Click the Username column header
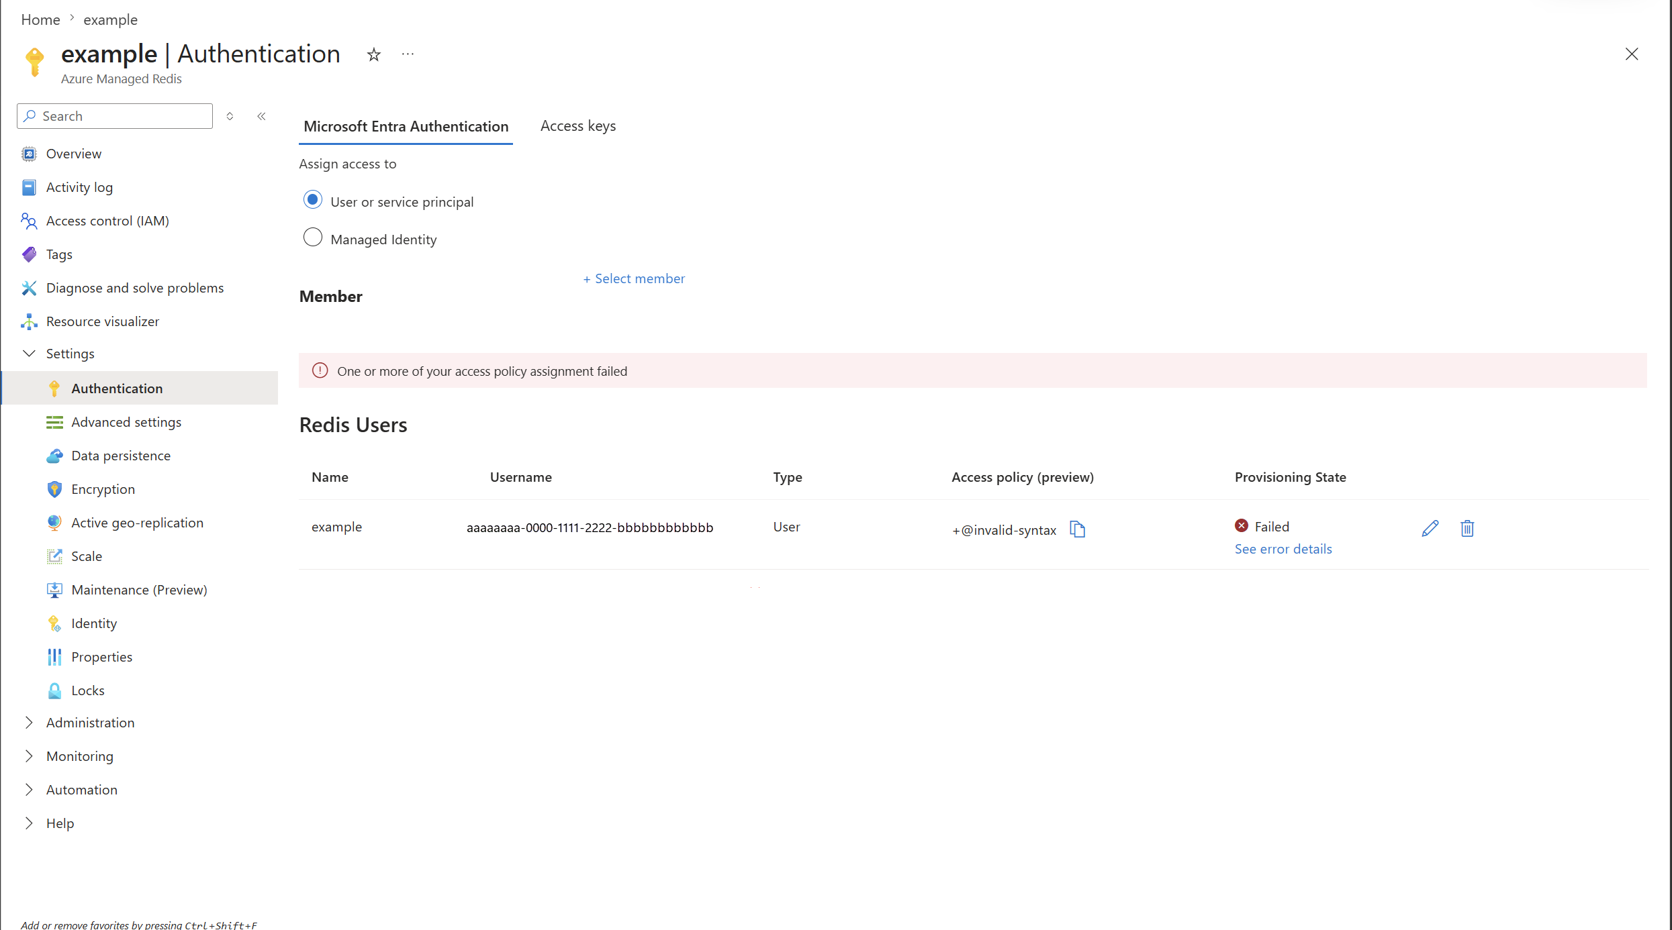Image resolution: width=1672 pixels, height=930 pixels. (x=521, y=478)
